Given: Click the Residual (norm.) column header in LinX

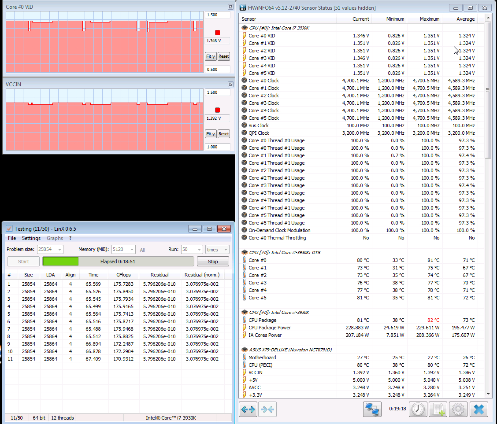Looking at the screenshot, I should [x=202, y=275].
